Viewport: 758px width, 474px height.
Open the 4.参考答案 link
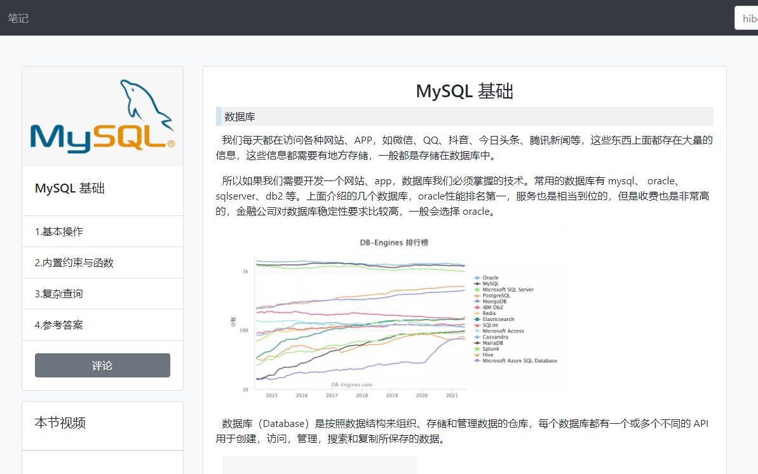coord(61,325)
